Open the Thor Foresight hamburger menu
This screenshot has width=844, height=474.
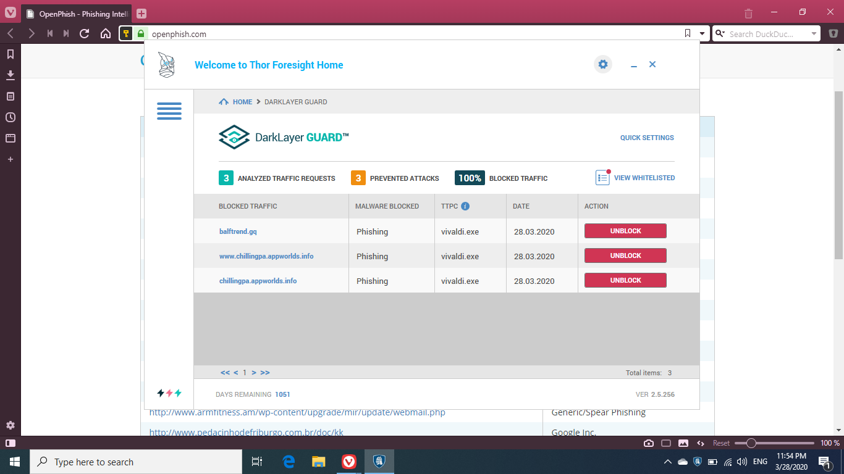(x=169, y=110)
